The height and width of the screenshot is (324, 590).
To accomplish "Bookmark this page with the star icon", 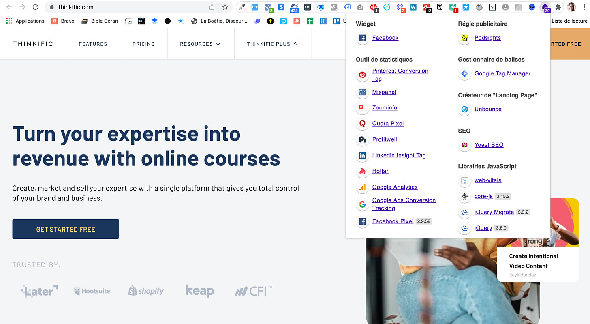I will [225, 7].
